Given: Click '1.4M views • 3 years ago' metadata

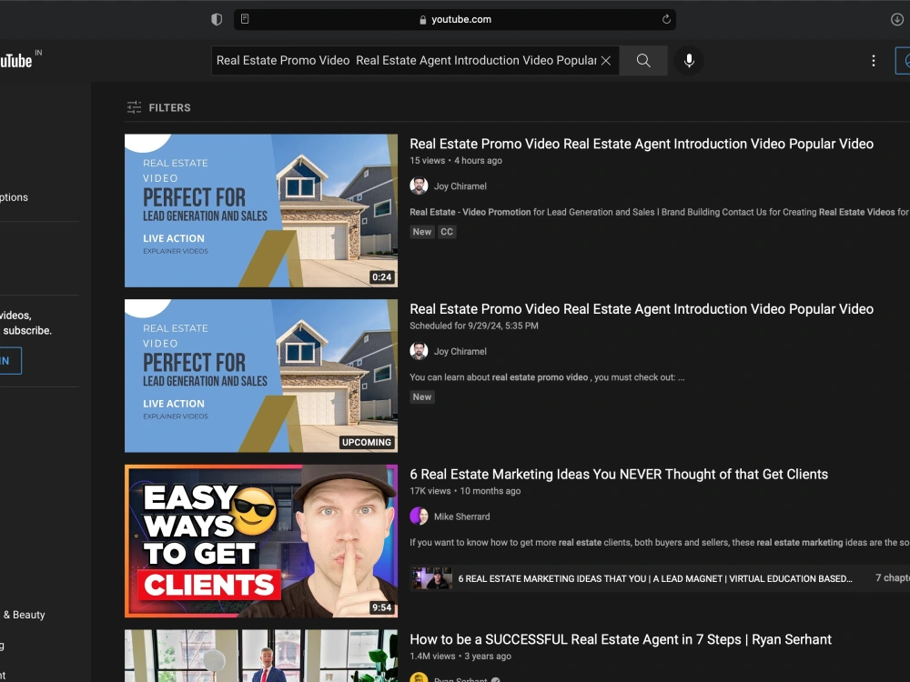Looking at the screenshot, I should (x=460, y=657).
